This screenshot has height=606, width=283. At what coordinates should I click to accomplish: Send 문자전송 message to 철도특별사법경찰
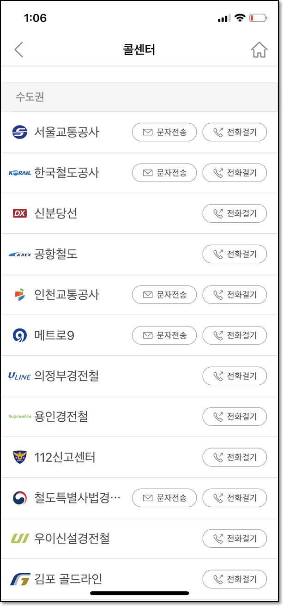point(164,498)
